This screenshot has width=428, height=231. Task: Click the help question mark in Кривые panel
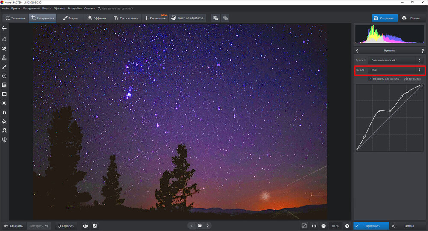422,51
